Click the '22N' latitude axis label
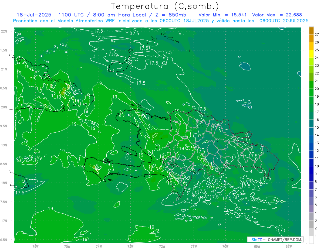This screenshot has width=324, height=250. [x=4, y=31]
